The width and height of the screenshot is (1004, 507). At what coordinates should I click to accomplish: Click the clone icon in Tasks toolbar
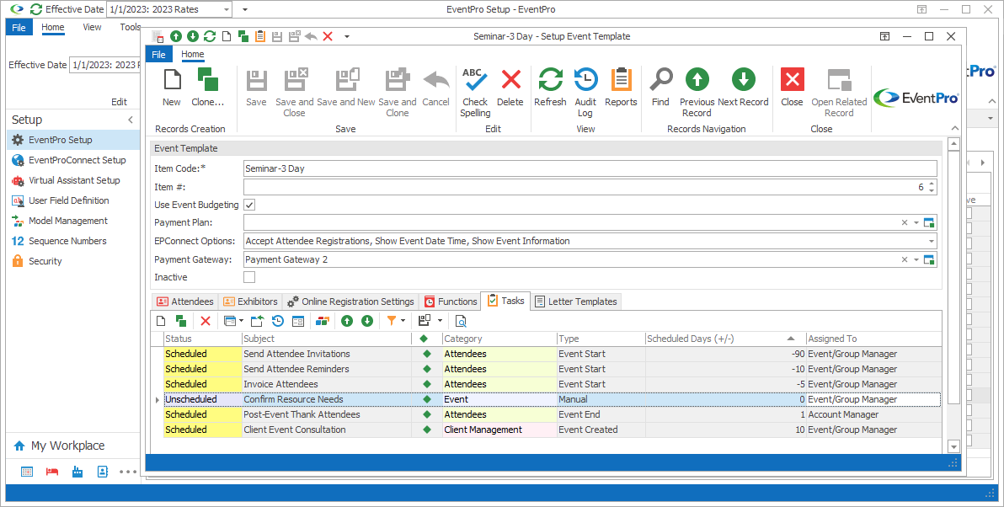point(180,321)
